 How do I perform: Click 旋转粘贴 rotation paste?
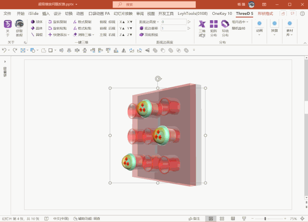pos(58,28)
